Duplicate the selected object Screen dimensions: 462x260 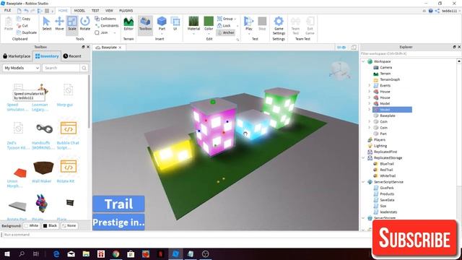coord(27,32)
